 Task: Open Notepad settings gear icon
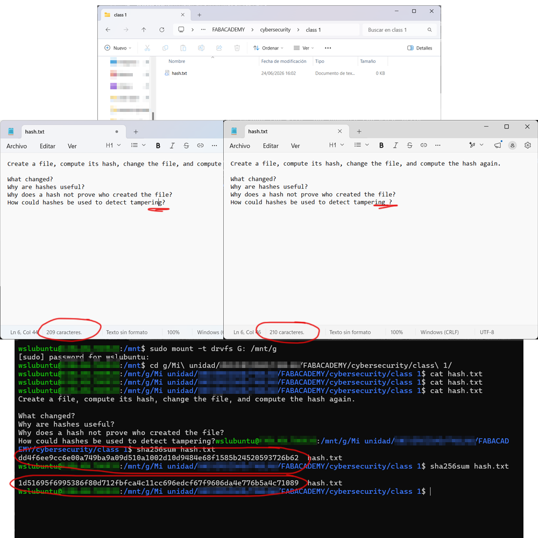pos(528,145)
